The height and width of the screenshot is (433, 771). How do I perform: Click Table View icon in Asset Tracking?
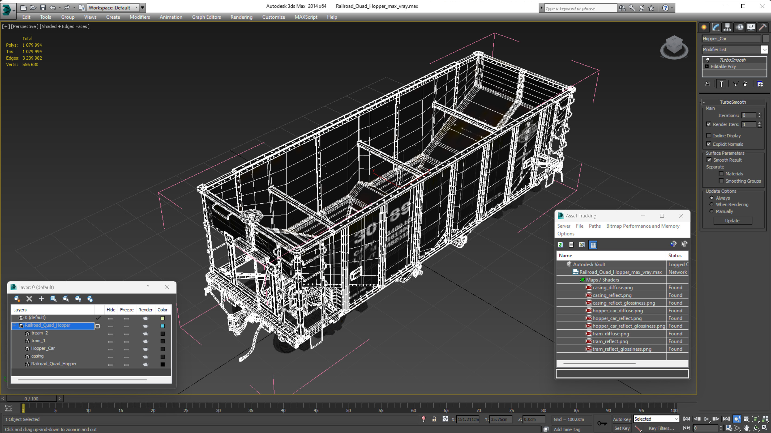point(593,245)
